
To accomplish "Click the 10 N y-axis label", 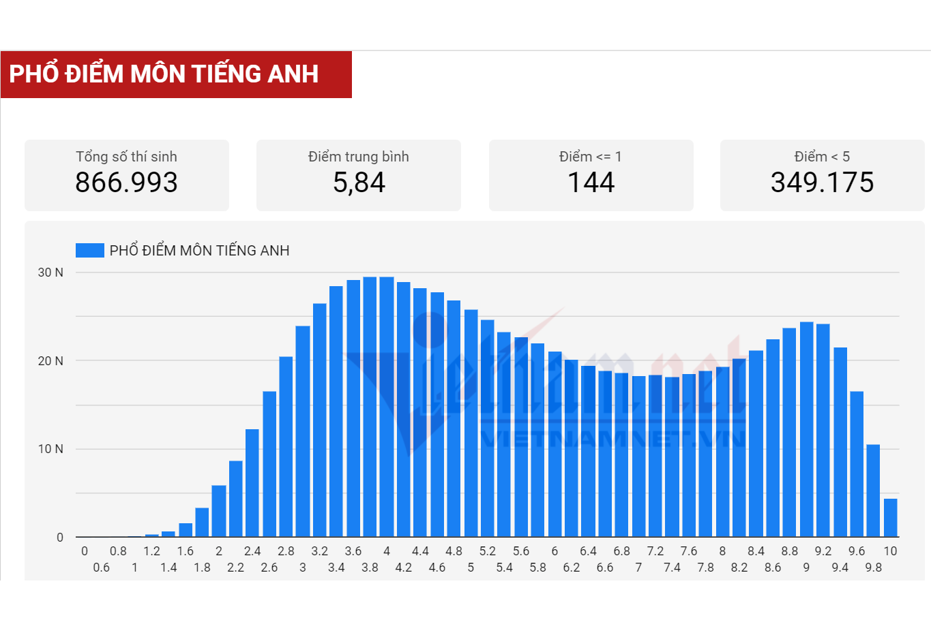I will tap(50, 449).
